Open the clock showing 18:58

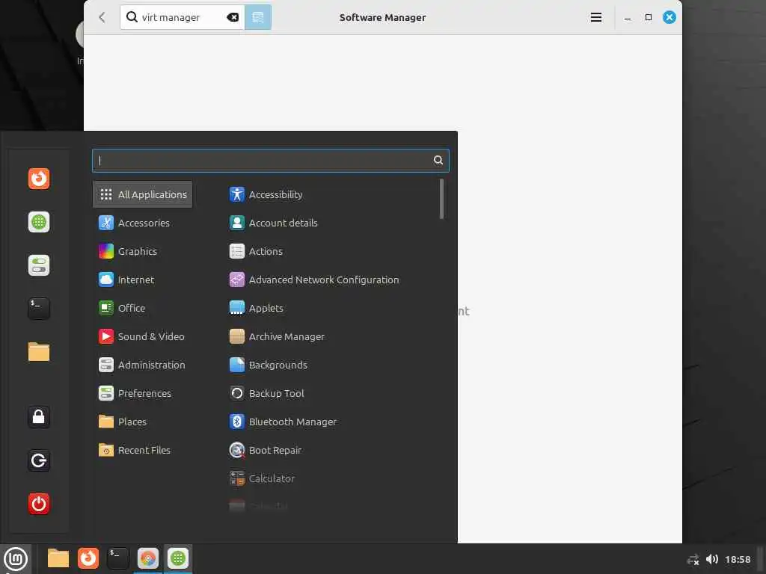click(738, 559)
